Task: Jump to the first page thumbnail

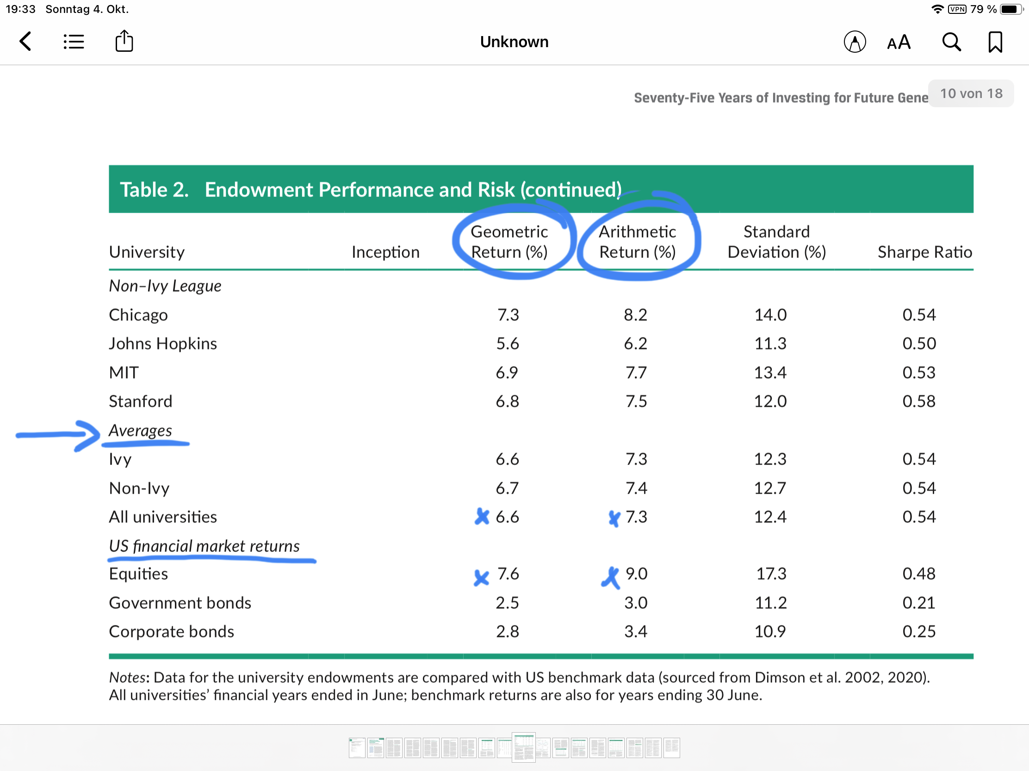Action: [357, 748]
